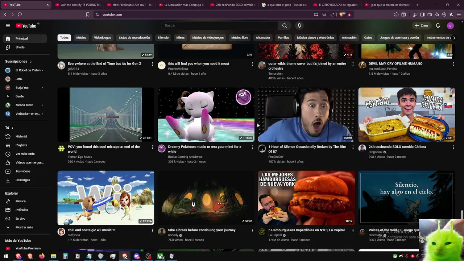This screenshot has width=464, height=261.
Task: Open take a break before continuing your journey title
Action: 202,230
